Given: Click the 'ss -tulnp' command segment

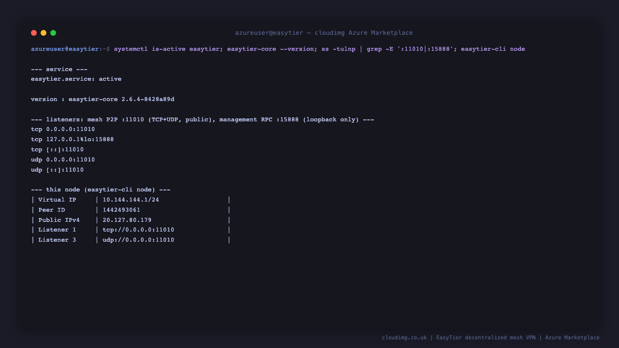Looking at the screenshot, I should (339, 49).
